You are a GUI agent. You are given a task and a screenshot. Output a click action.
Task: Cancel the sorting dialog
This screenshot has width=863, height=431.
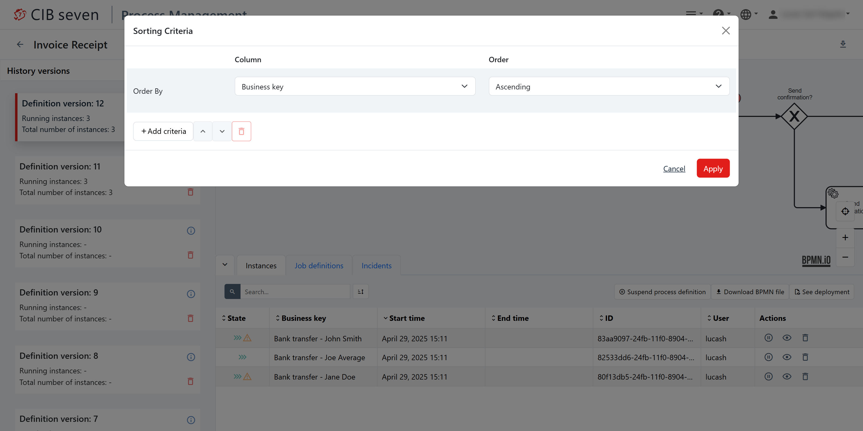pos(674,169)
